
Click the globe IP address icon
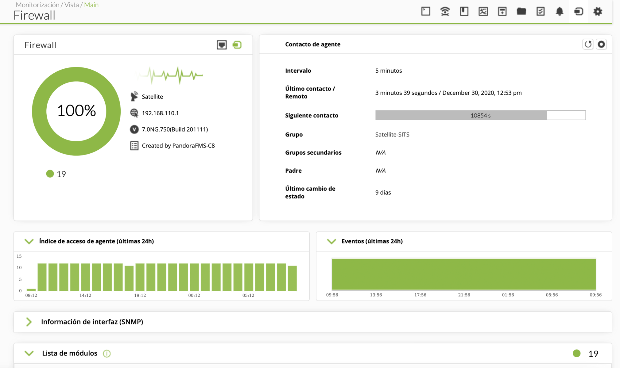[x=134, y=113]
